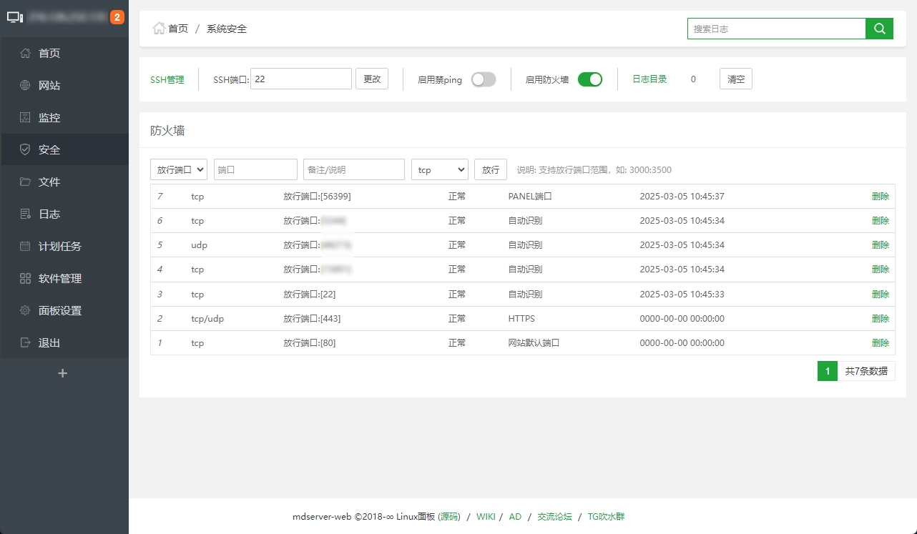Open 软件管理 grid icon in sidebar
Image resolution: width=917 pixels, height=534 pixels.
click(25, 278)
